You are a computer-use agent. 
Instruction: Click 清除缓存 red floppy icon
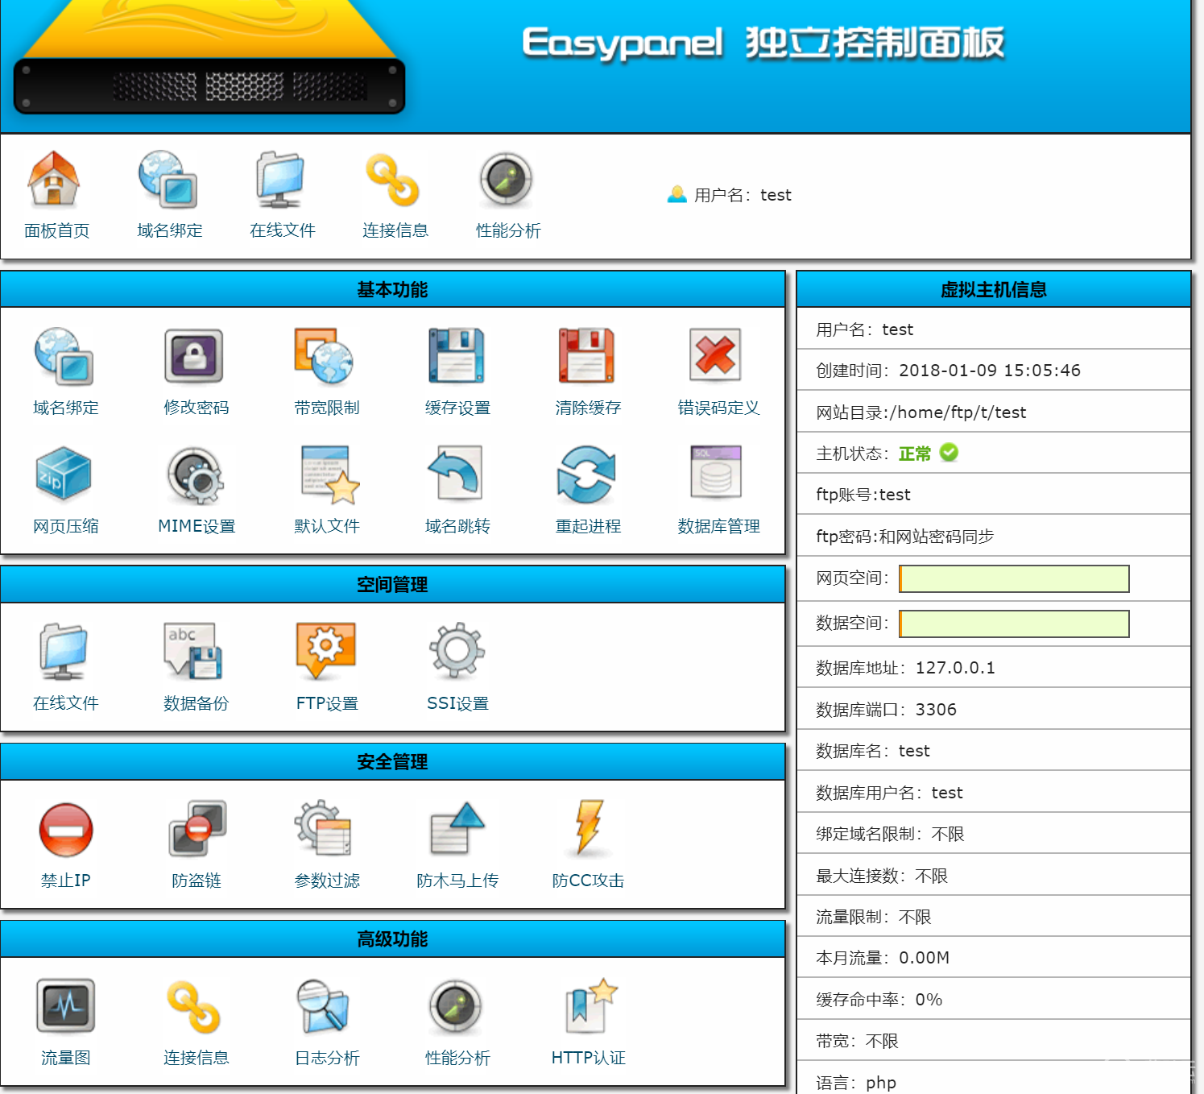pos(587,356)
